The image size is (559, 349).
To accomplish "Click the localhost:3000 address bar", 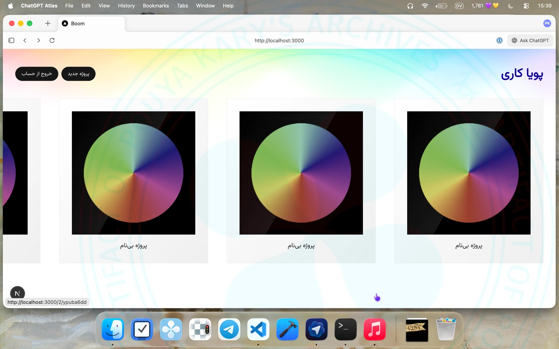I will pyautogui.click(x=279, y=40).
